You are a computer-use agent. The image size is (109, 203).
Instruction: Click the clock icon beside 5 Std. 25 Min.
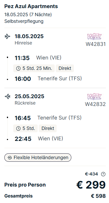(18, 68)
